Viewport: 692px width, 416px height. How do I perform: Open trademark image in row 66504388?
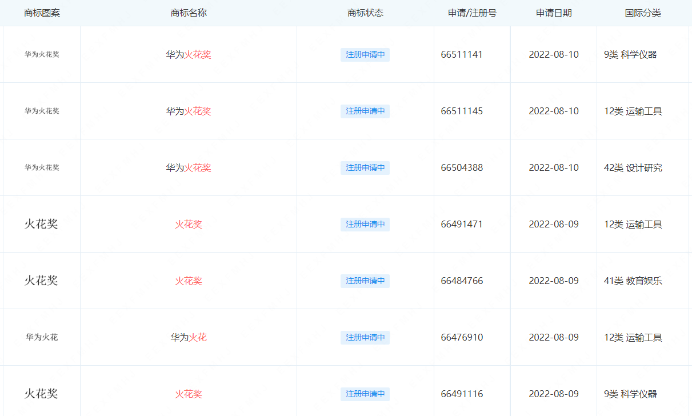(x=42, y=167)
